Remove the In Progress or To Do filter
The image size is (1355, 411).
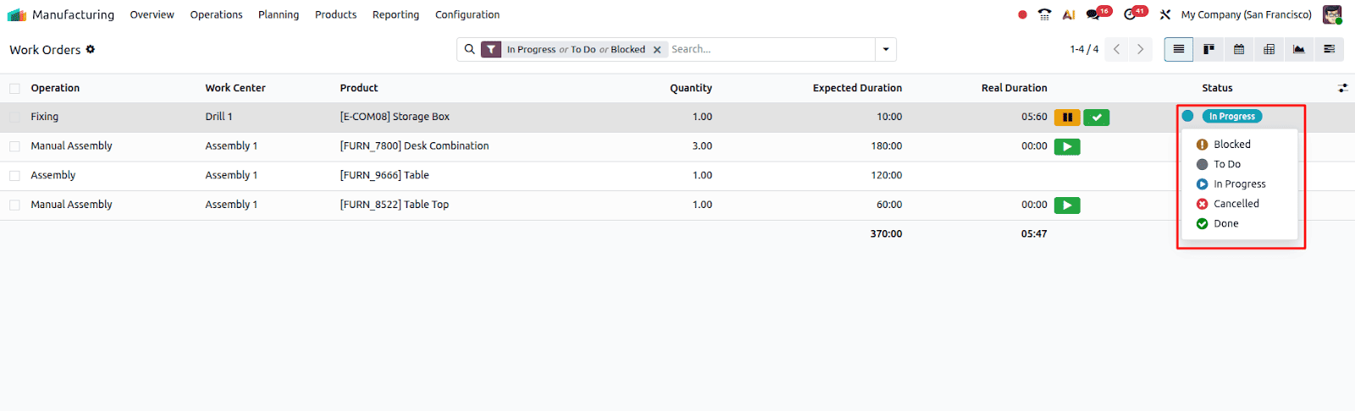click(x=657, y=50)
